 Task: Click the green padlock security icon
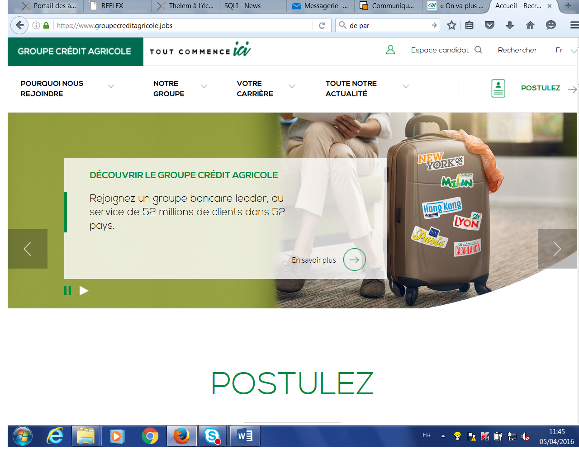pyautogui.click(x=46, y=25)
